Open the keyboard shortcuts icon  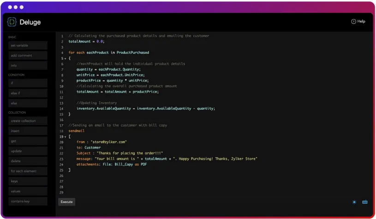tap(365, 202)
